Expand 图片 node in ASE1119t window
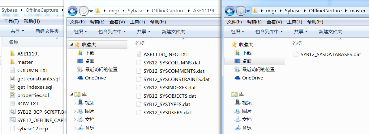 (75, 111)
